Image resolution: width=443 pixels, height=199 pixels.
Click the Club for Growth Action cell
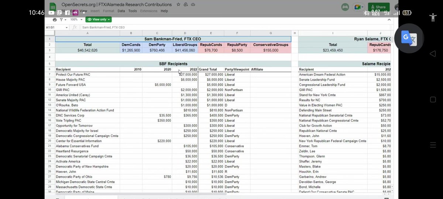click(333, 126)
